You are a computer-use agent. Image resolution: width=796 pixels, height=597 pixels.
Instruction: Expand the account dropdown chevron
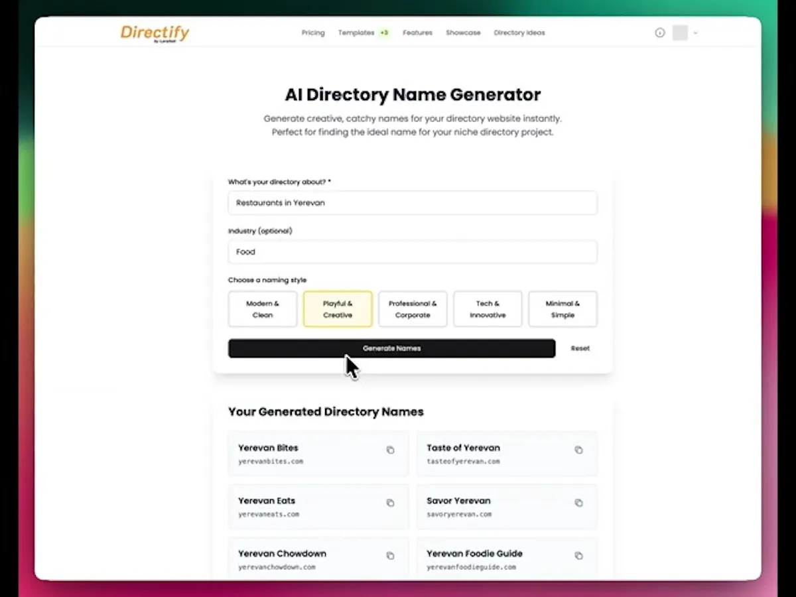click(695, 33)
